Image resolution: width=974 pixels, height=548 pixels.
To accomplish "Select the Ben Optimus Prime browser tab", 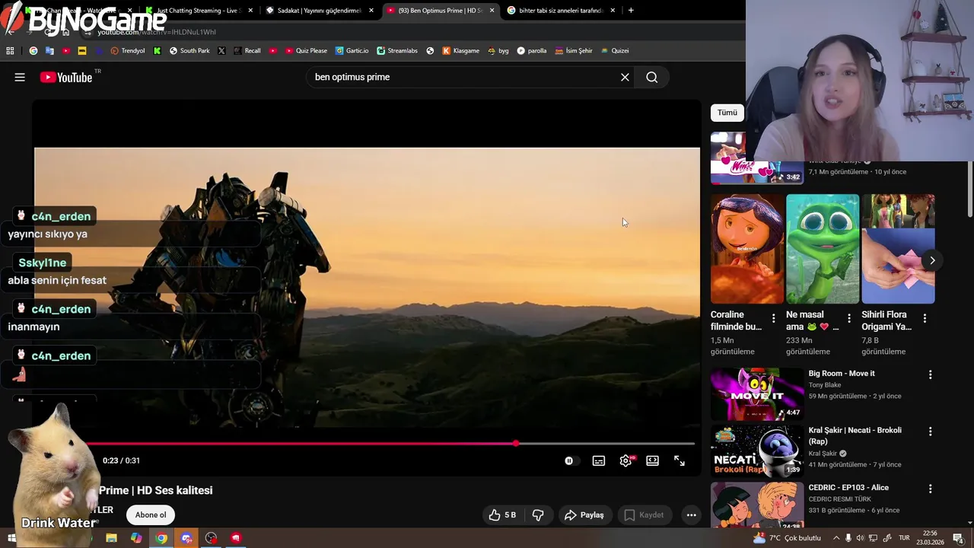I will pyautogui.click(x=441, y=11).
